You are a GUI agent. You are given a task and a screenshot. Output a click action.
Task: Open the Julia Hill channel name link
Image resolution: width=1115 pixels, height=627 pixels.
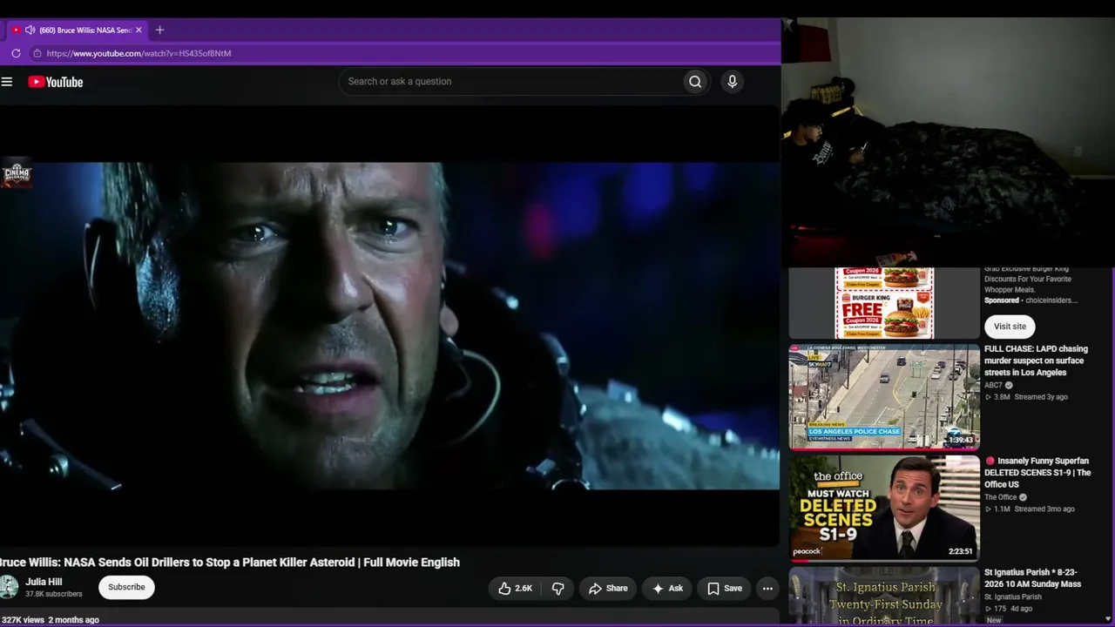pyautogui.click(x=44, y=582)
